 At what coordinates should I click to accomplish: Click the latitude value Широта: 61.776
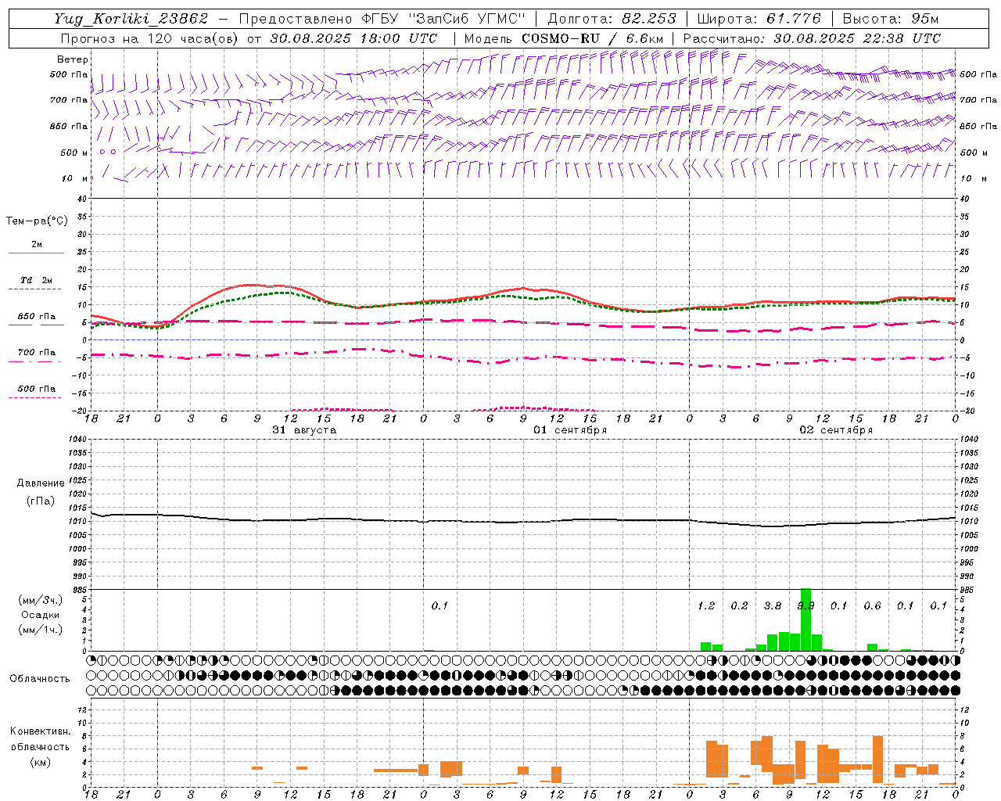(x=759, y=19)
